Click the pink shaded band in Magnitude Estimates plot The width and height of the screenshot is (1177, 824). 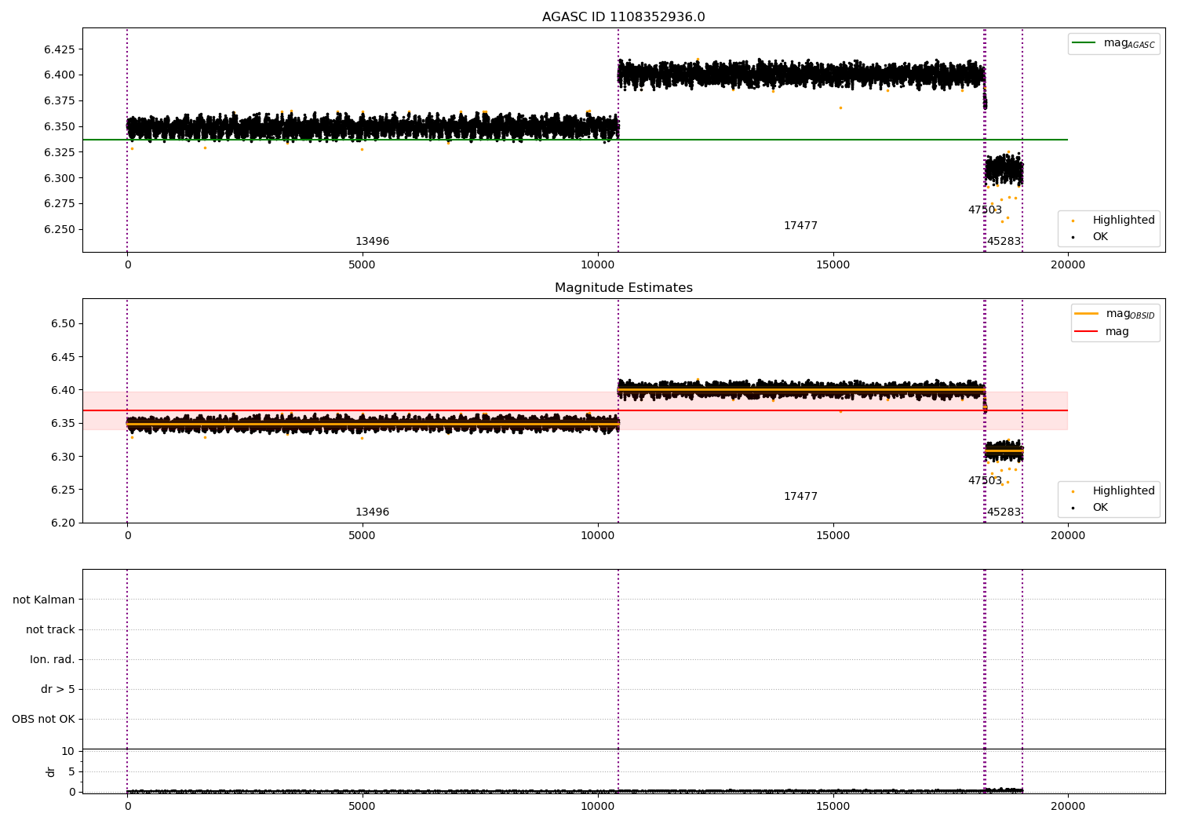pos(575,410)
